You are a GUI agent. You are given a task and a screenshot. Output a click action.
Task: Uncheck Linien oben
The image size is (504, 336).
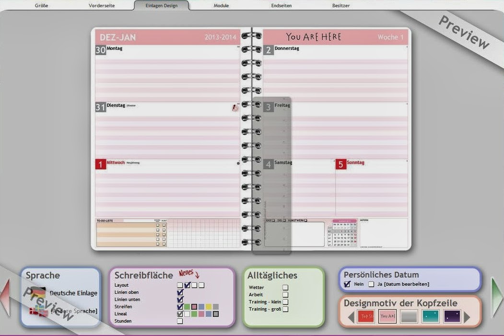coord(180,292)
